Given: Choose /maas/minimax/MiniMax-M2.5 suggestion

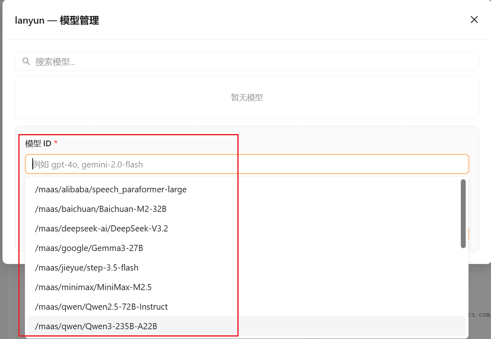Looking at the screenshot, I should pos(246,287).
